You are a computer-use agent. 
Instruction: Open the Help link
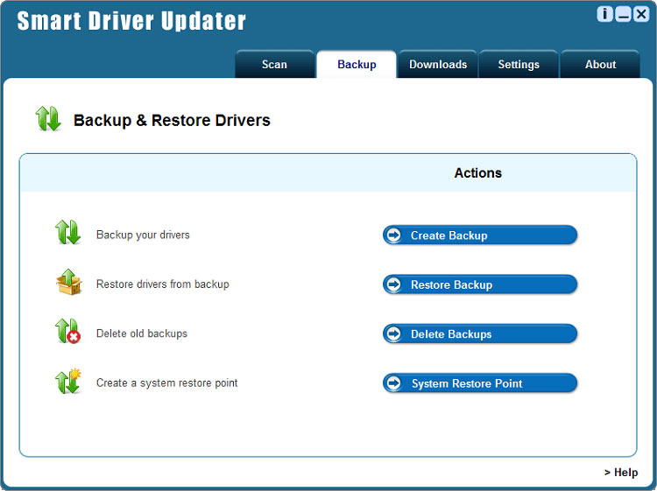[x=621, y=472]
